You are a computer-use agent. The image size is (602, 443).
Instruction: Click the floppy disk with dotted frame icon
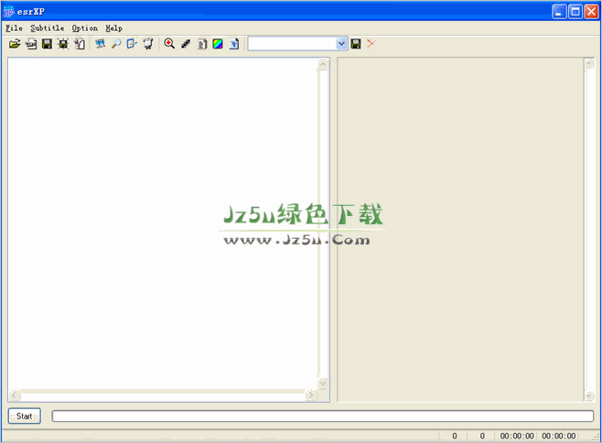63,44
